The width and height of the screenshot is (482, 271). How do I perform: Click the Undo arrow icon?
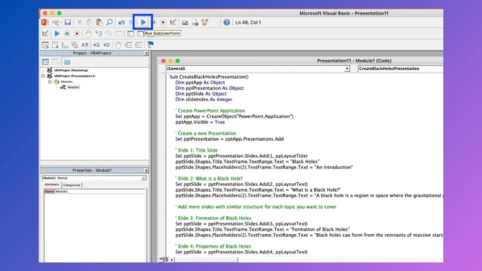pos(121,23)
